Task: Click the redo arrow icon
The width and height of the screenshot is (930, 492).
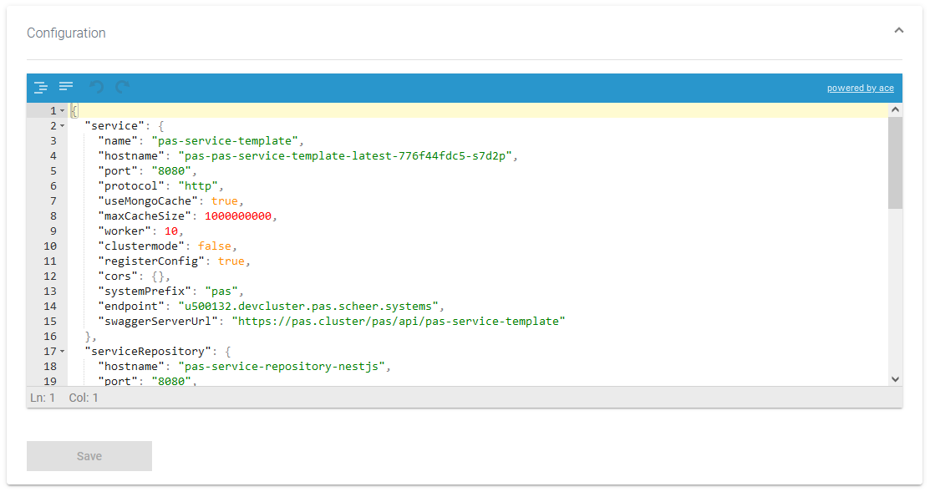Action: 123,87
